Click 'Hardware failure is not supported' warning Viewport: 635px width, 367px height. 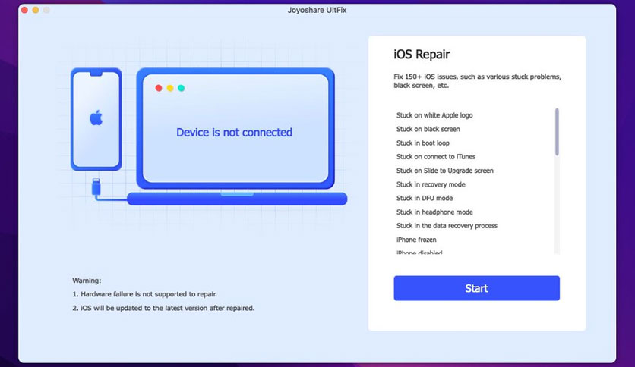(x=144, y=294)
